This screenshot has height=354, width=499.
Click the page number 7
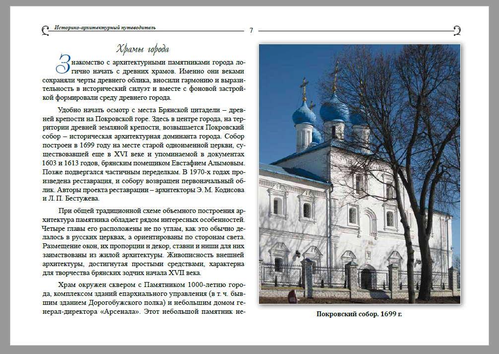coord(251,31)
